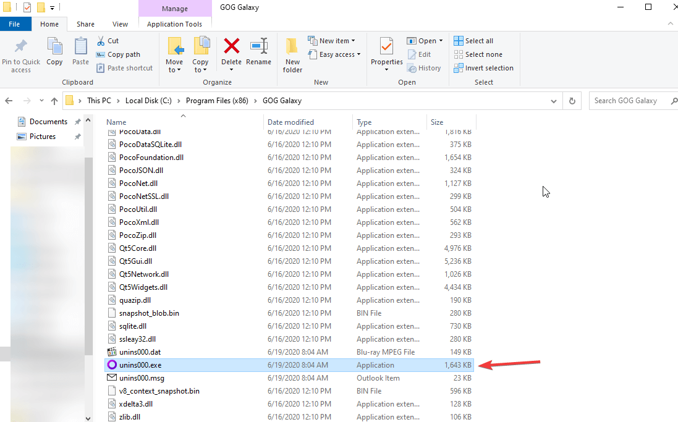Click Quick Access Toolbar properties checkmark icon
The image size is (678, 422).
coord(27,7)
